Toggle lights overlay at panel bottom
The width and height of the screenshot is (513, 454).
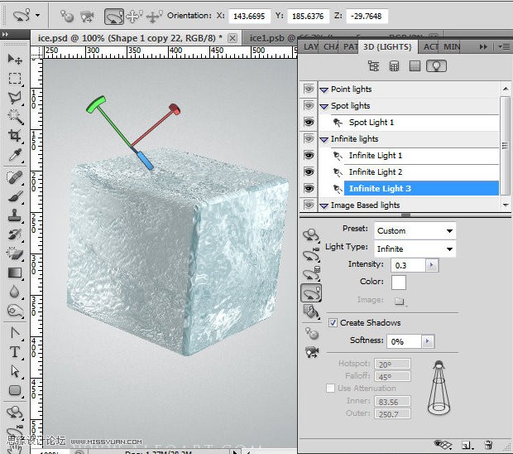pyautogui.click(x=442, y=445)
